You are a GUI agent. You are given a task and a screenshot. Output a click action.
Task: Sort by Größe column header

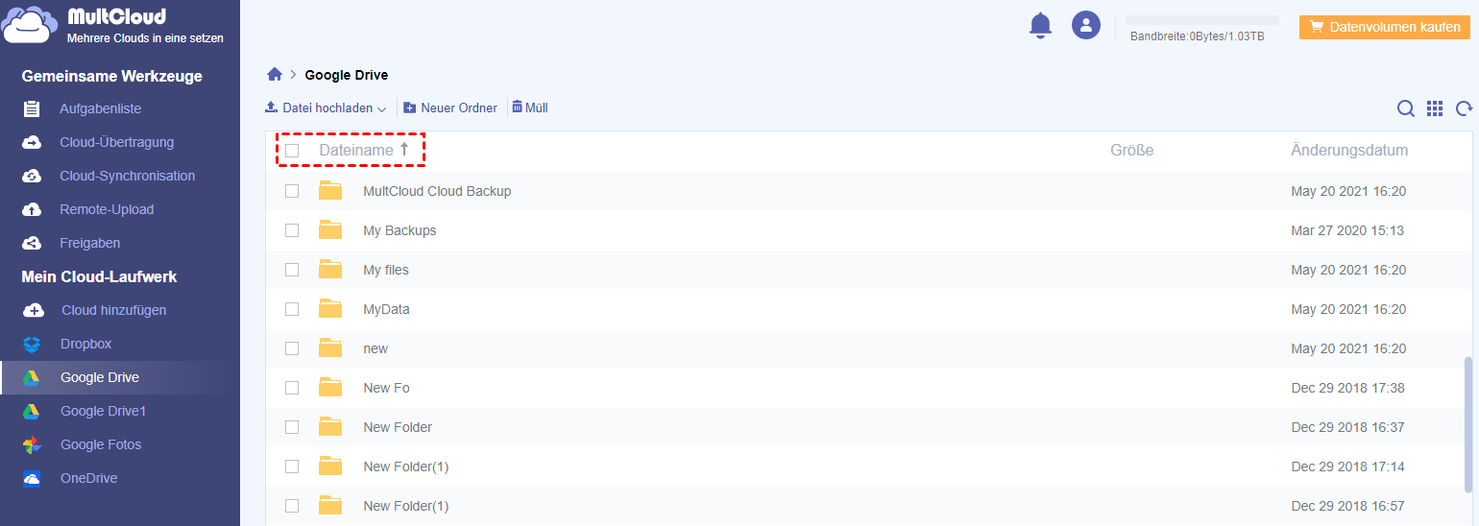pos(1131,150)
